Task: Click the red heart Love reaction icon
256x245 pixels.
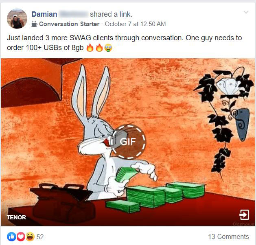Action: pos(20,237)
